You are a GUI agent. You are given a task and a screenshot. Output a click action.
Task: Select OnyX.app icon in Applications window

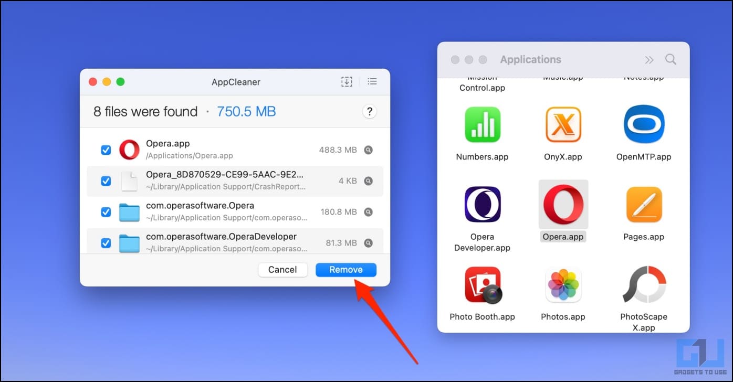click(x=563, y=125)
